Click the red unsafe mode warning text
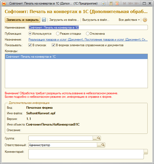 click(x=61, y=95)
